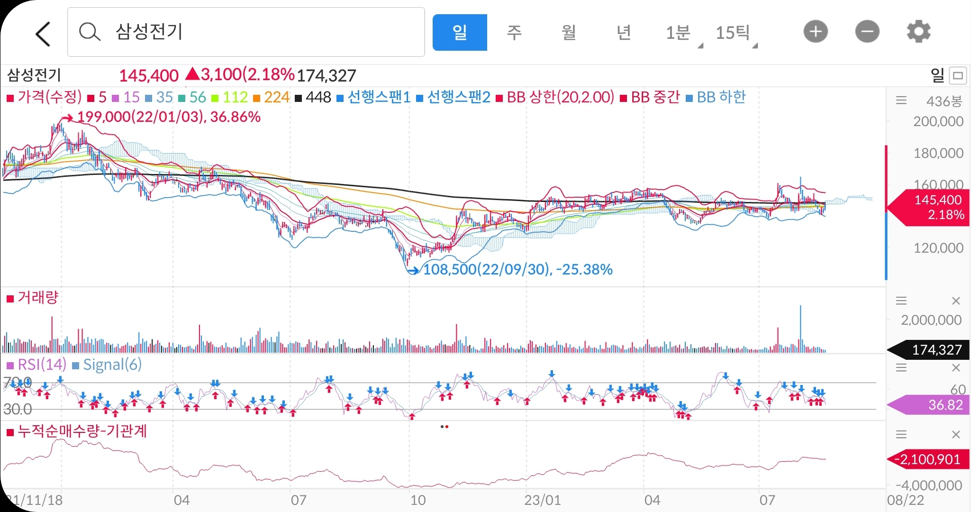Open RSI panel menu icon
This screenshot has width=971, height=512.
pos(901,367)
